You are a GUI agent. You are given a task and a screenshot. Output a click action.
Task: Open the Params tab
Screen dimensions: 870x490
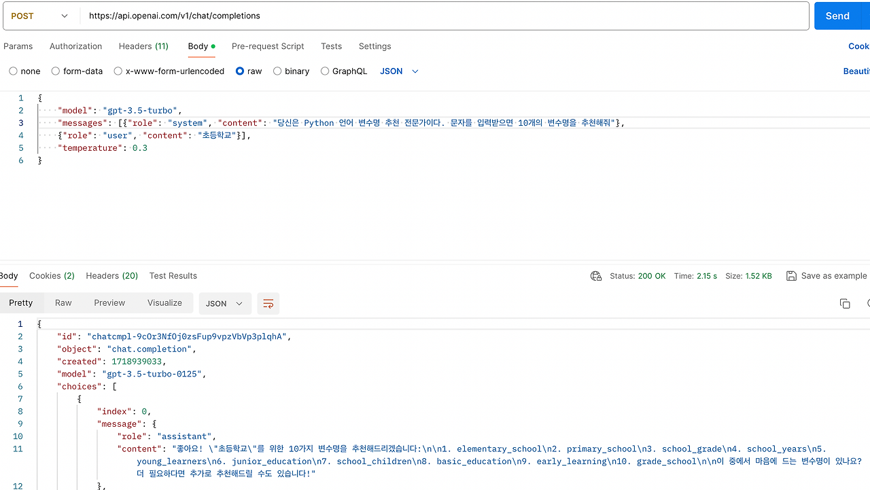pos(18,46)
